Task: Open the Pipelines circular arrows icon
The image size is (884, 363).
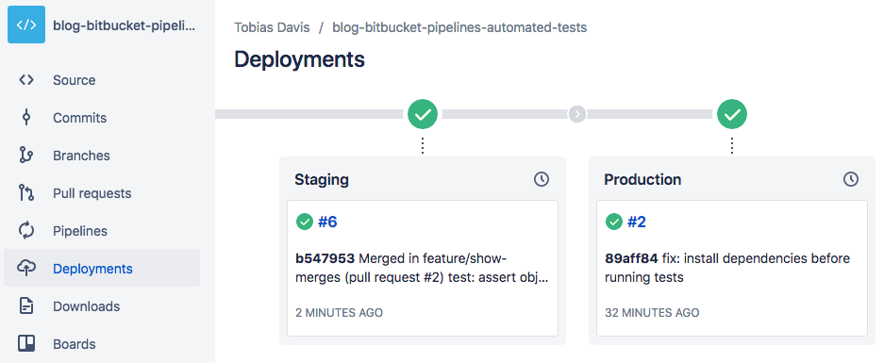Action: coord(26,231)
